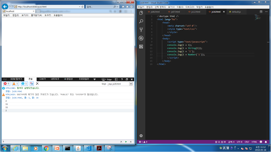
Task: Click the Windows Start button
Action: pos(5,148)
